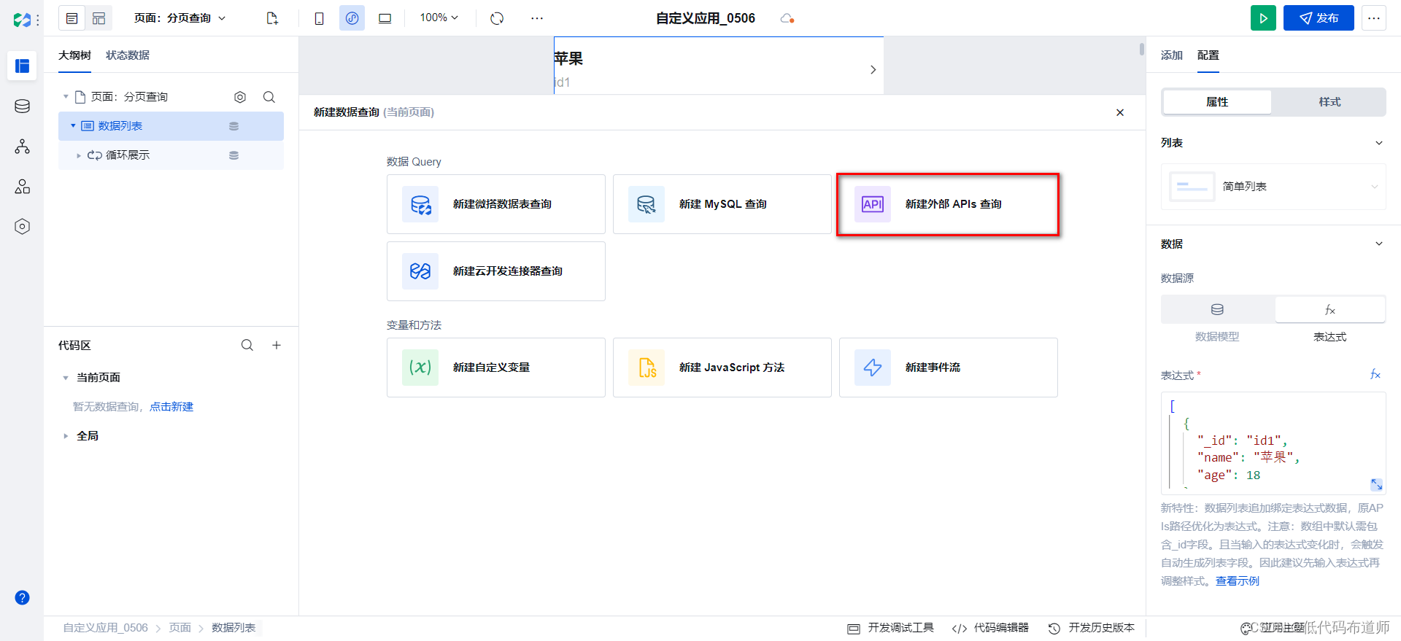The image size is (1401, 641).
Task: Click the new page file icon
Action: coord(272,18)
